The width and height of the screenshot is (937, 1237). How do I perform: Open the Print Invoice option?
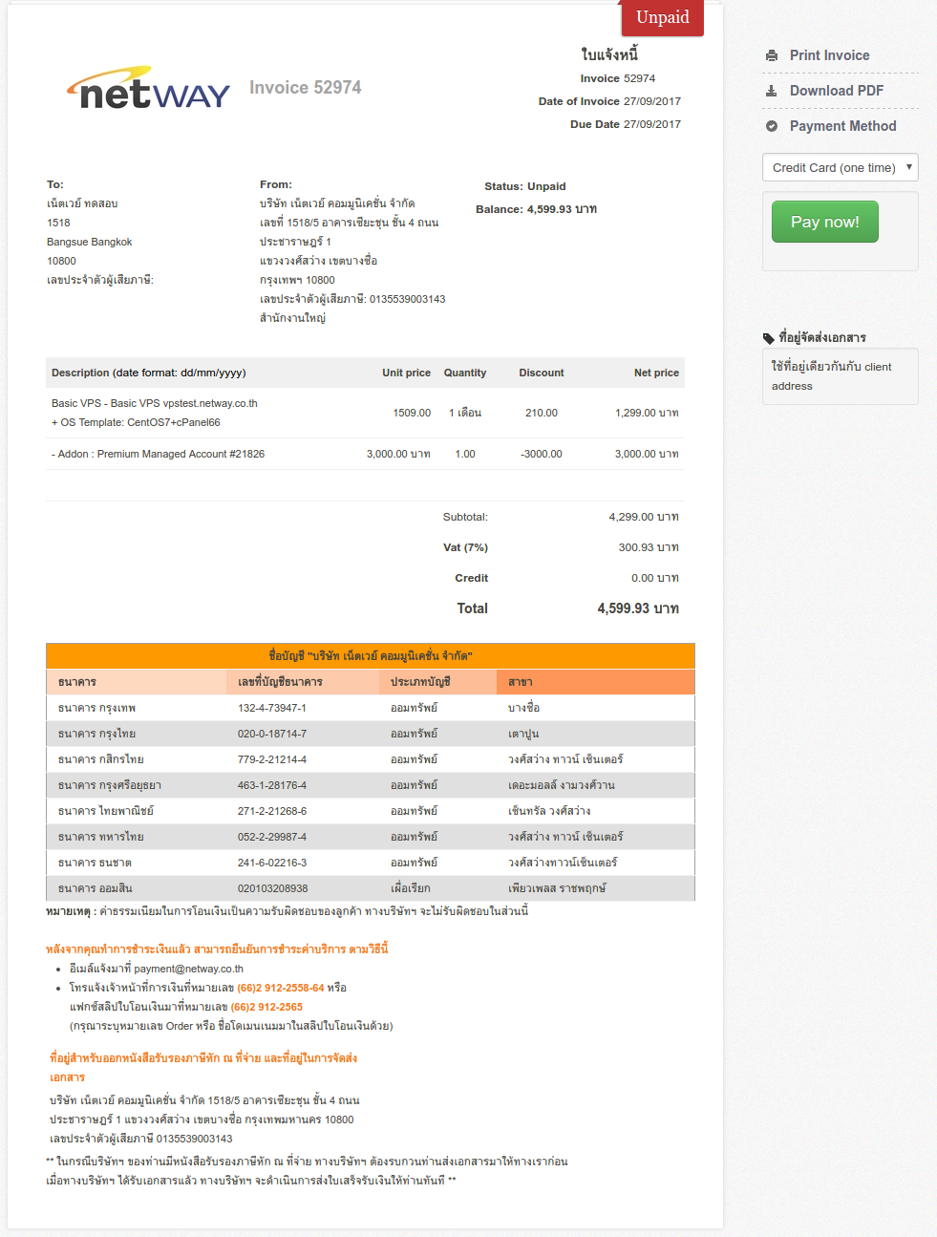coord(829,54)
